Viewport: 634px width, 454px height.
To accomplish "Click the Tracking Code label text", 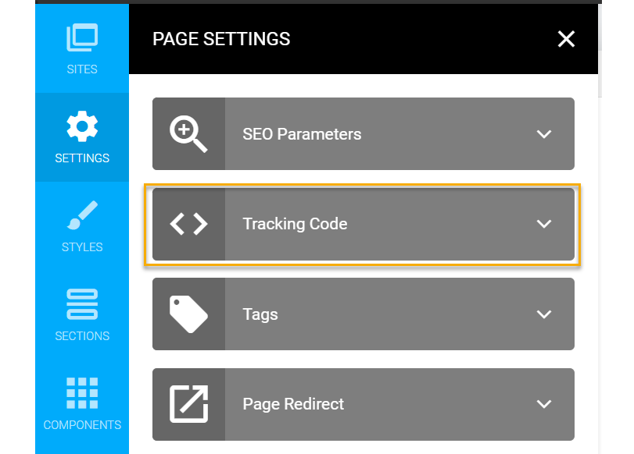I will (295, 224).
